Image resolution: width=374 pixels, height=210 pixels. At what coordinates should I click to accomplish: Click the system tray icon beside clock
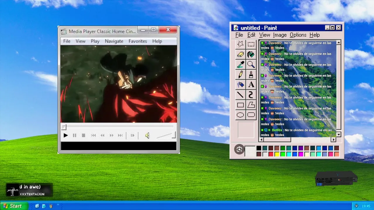pos(356,206)
